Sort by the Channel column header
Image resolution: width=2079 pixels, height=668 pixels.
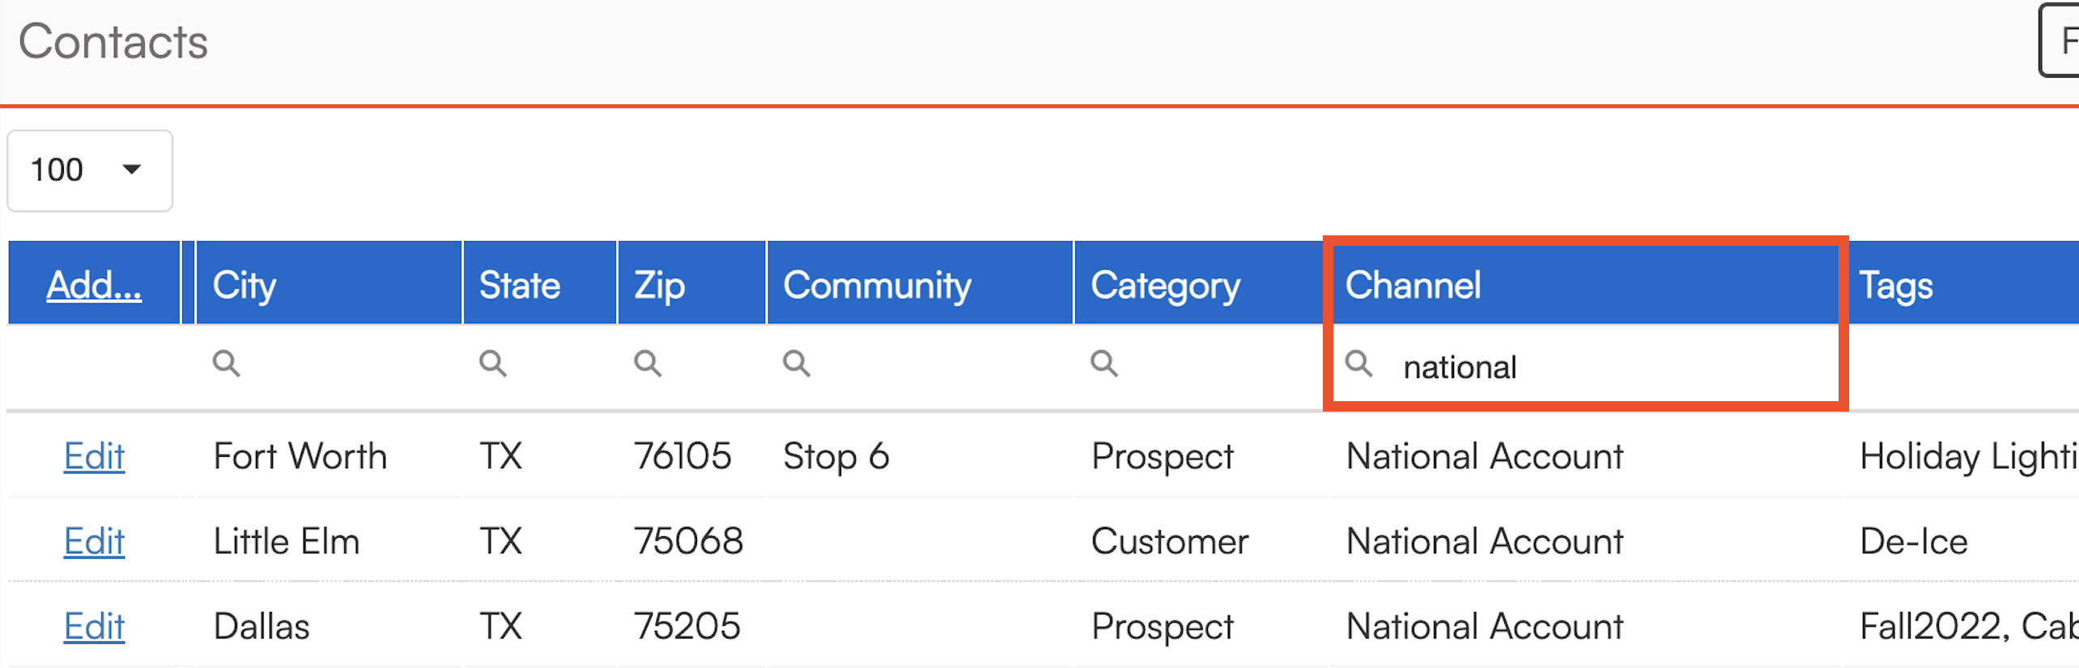coord(1413,285)
